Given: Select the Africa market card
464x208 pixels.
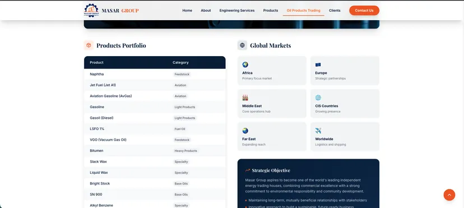Looking at the screenshot, I should [x=272, y=71].
